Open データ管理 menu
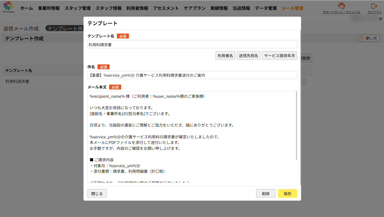The width and height of the screenshot is (384, 217). coord(266,8)
